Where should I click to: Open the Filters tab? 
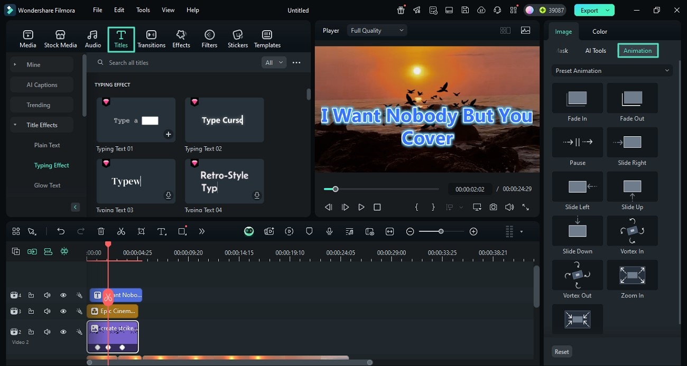tap(209, 39)
